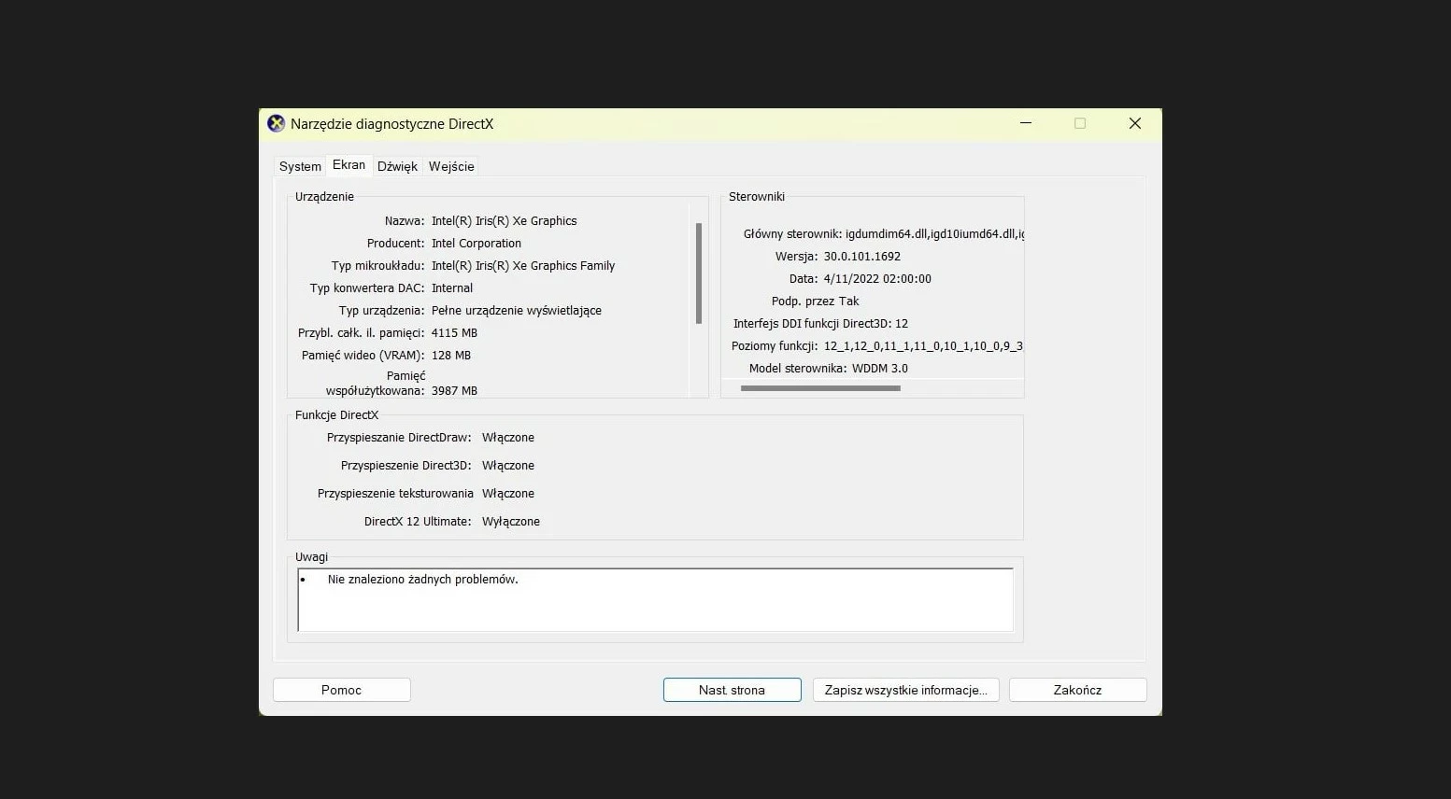
Task: Click the 'Poziomy funkcji' levels value
Action: (923, 346)
